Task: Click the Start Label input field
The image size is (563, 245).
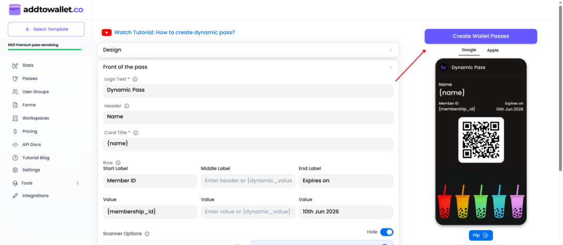Action: [150, 181]
